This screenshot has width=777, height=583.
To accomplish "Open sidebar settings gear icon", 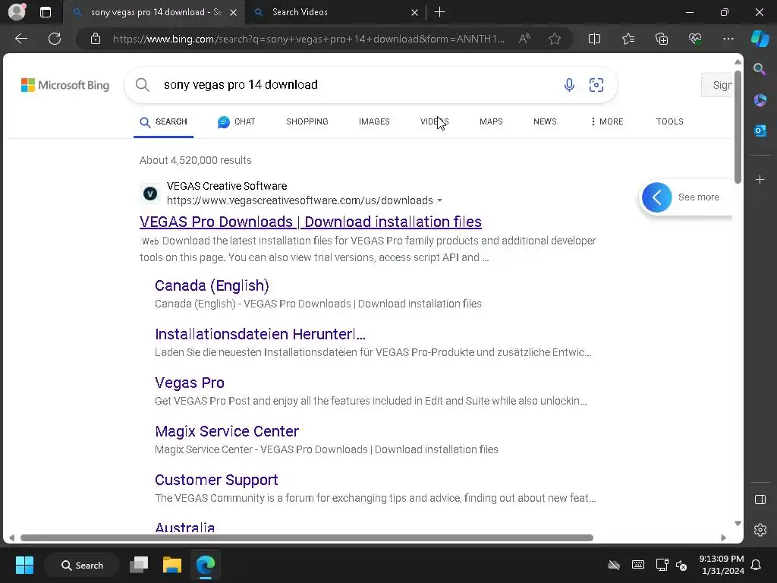I will pyautogui.click(x=760, y=530).
